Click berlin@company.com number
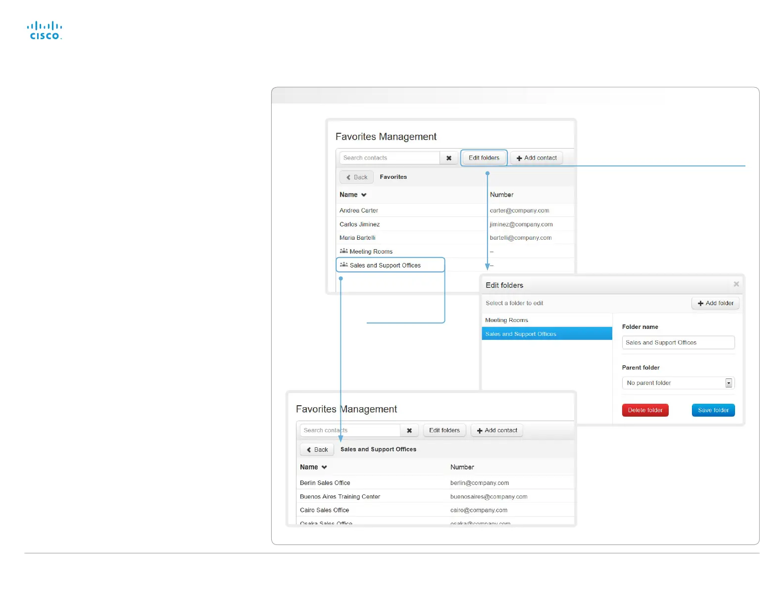The height and width of the screenshot is (590, 784). click(480, 483)
